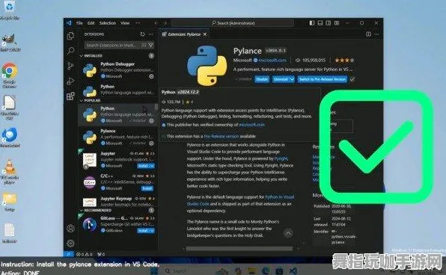This screenshot has width=446, height=275.
Task: Click the VS Code logo in title bar
Action: tap(69, 22)
